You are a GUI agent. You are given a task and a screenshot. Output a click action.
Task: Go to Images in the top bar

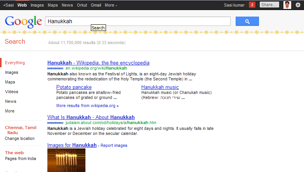[37, 5]
